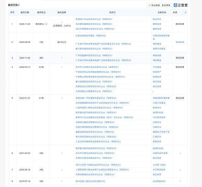Image resolution: width=202 pixels, height=187 pixels.
Task: Open investor 广州创盈健科投资合伙企业
Action: [x=92, y=55]
